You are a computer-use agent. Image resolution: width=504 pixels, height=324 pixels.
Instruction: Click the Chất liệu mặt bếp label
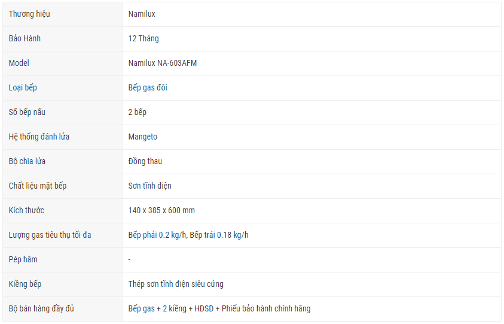pyautogui.click(x=38, y=186)
